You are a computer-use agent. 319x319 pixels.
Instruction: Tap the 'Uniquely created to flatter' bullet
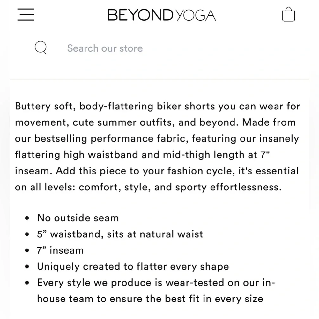[x=133, y=266]
